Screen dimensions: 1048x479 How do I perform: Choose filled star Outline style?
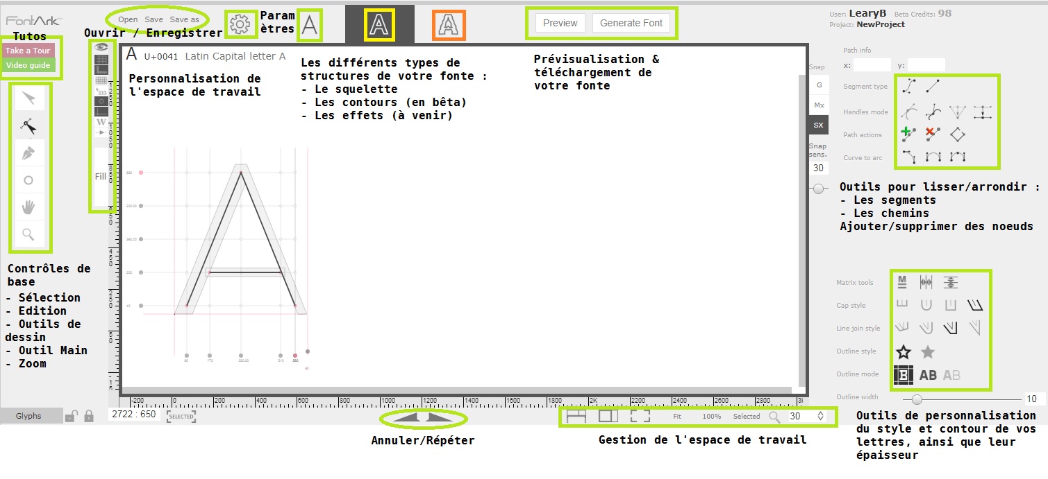coord(928,351)
